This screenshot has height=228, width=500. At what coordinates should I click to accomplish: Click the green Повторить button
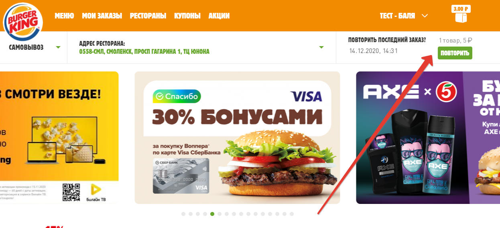pyautogui.click(x=455, y=53)
